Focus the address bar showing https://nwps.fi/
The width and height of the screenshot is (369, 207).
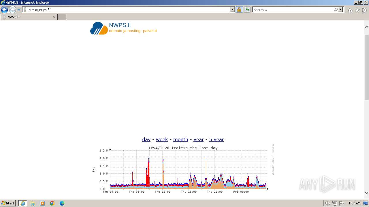tap(126, 10)
